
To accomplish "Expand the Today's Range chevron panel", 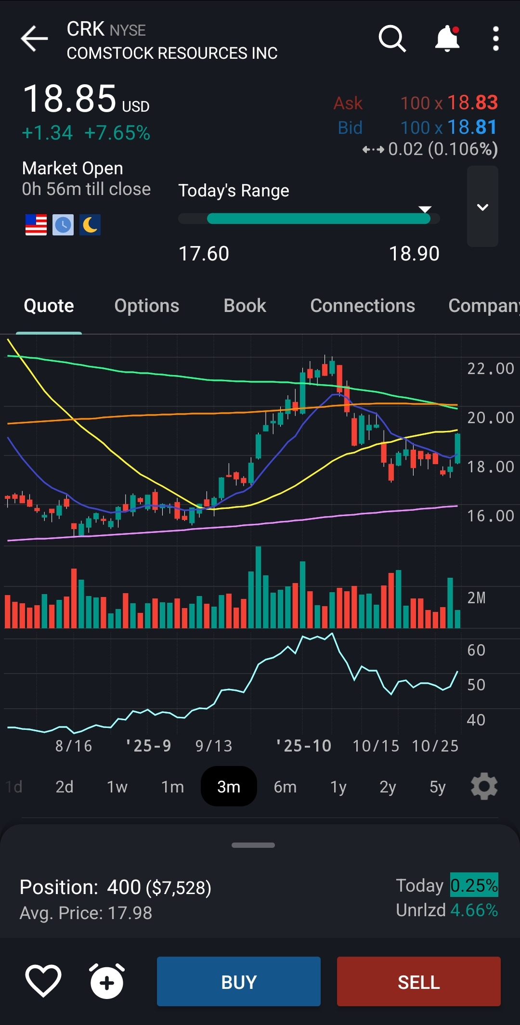I will point(482,207).
